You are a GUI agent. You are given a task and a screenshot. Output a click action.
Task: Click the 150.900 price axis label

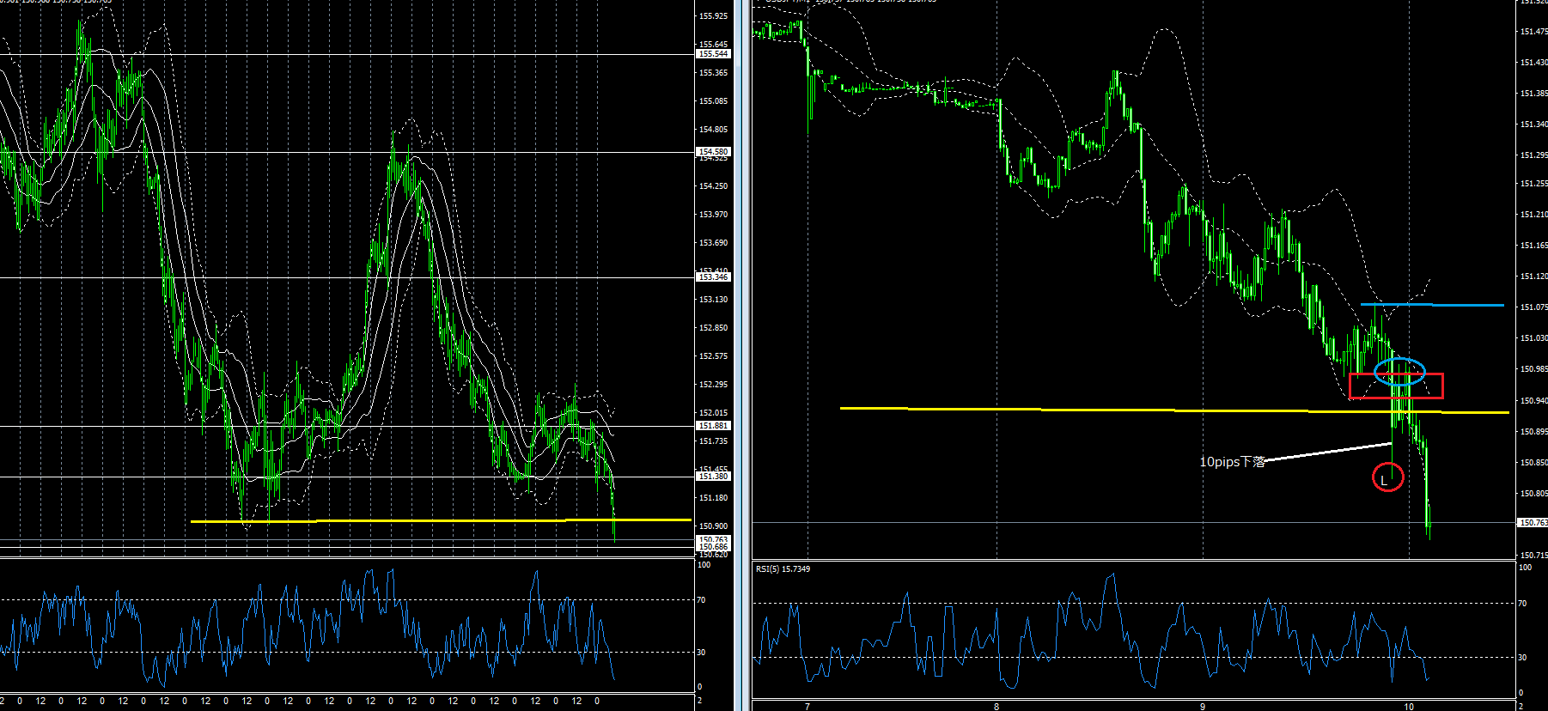point(713,526)
